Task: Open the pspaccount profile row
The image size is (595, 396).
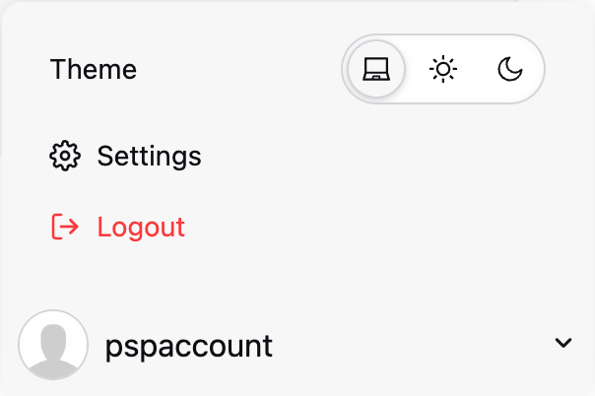Action: coord(296,345)
